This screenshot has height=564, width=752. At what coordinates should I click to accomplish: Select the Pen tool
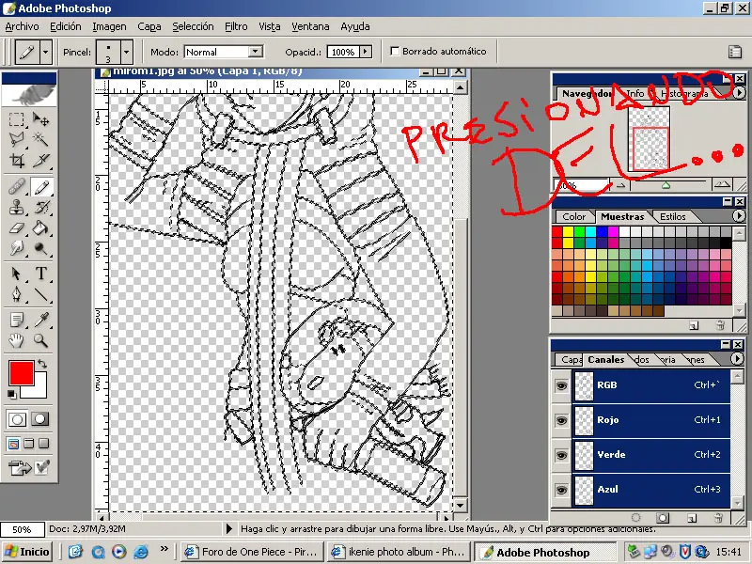coord(17,294)
